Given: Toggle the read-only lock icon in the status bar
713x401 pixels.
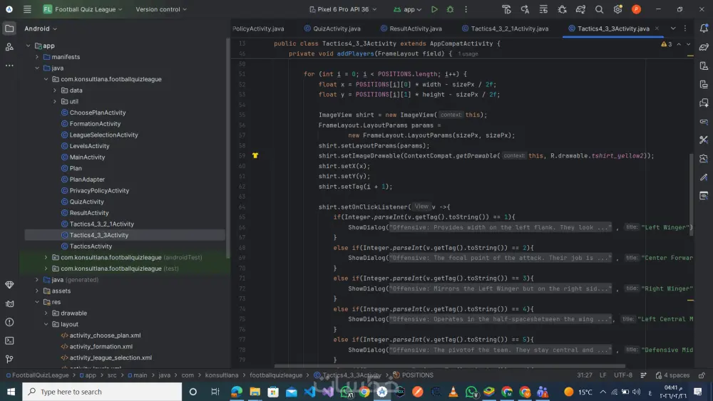Looking at the screenshot, I should click(702, 375).
